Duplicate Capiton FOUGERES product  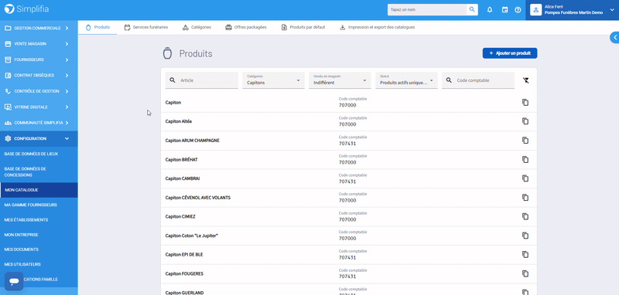point(525,273)
